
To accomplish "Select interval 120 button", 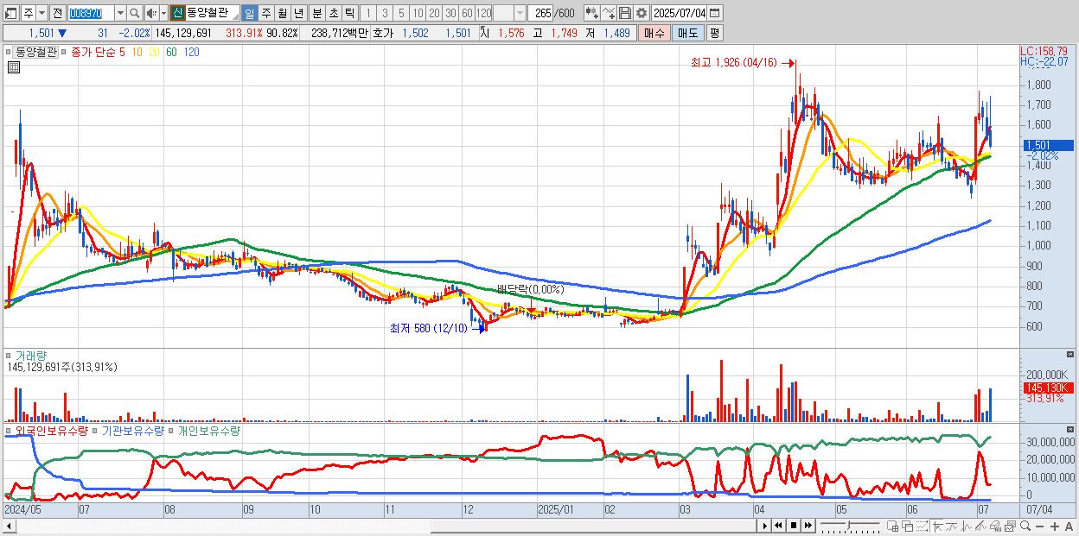I will click(483, 14).
